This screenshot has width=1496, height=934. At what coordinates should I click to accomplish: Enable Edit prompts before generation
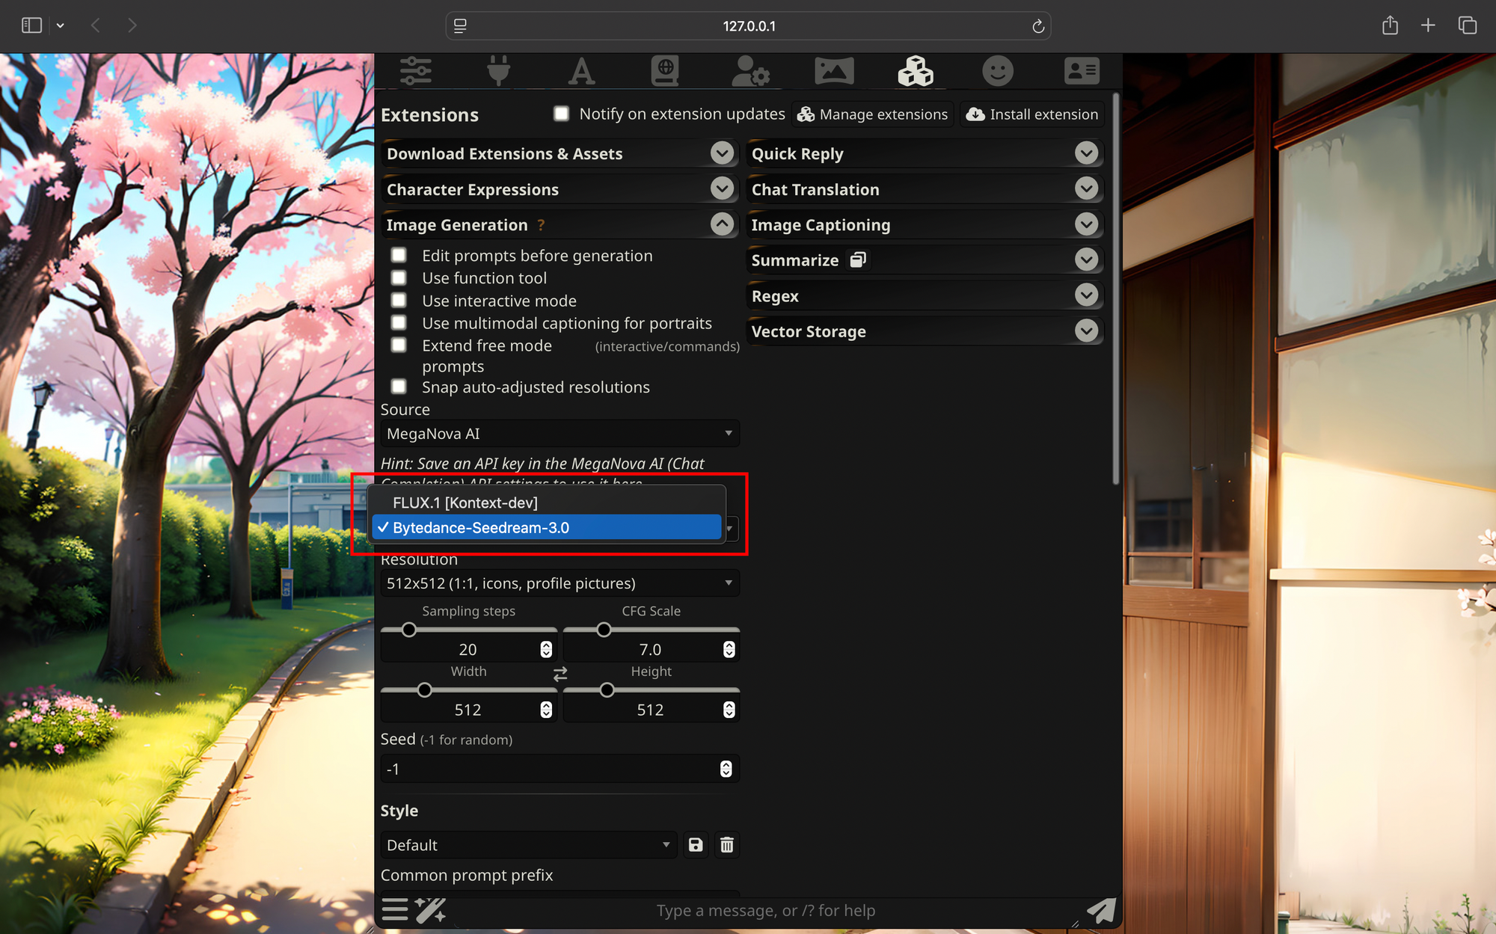pos(399,256)
